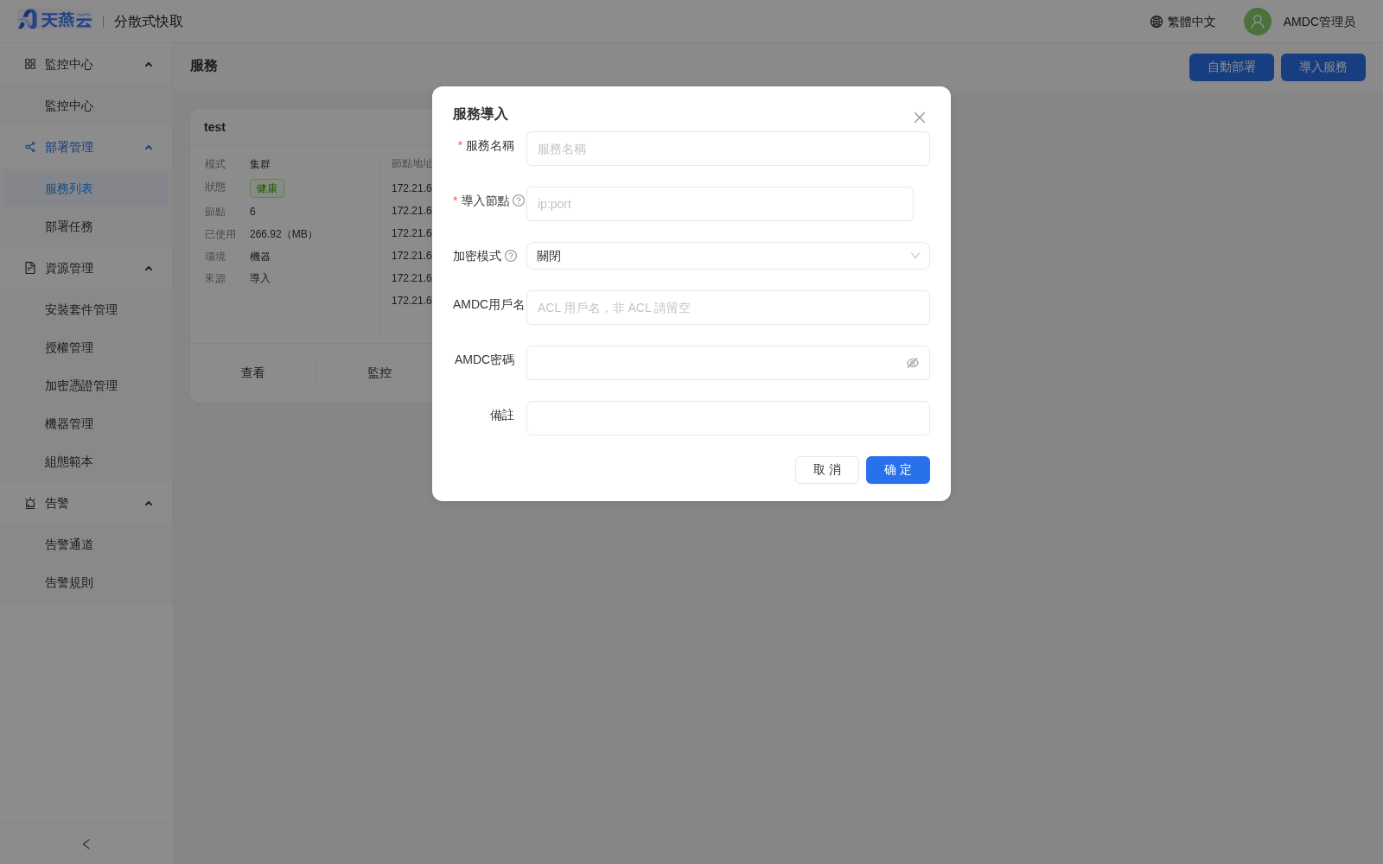Click 監控 on the test service card
Image resolution: width=1383 pixels, height=864 pixels.
[379, 373]
